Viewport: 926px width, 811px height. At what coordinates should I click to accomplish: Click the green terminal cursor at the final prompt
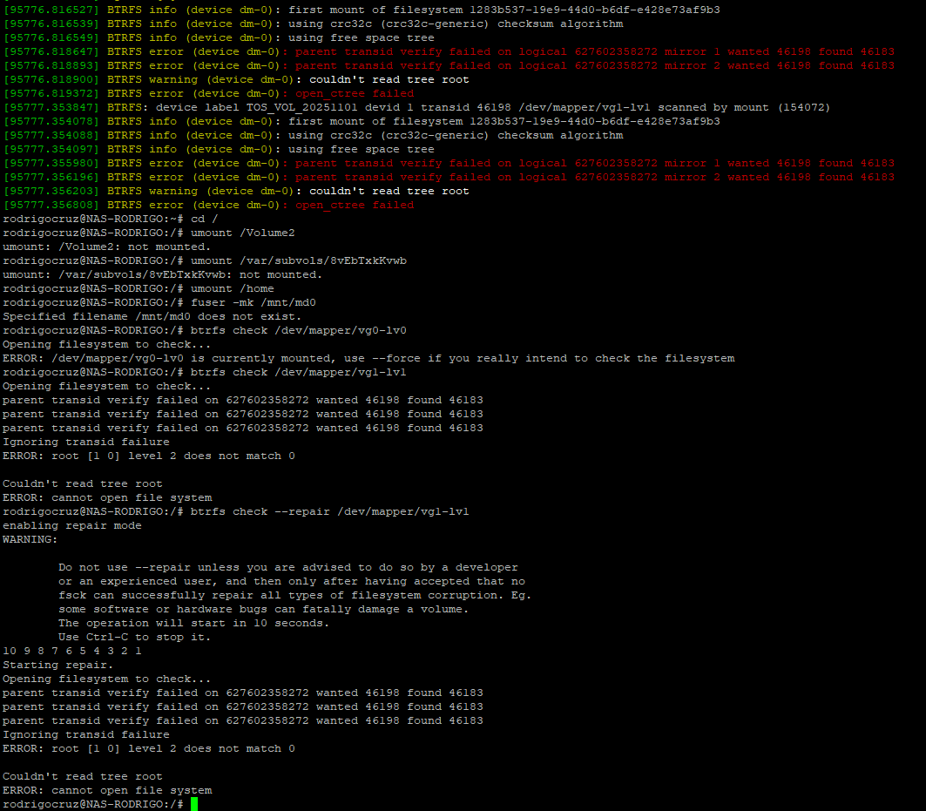[x=194, y=804]
